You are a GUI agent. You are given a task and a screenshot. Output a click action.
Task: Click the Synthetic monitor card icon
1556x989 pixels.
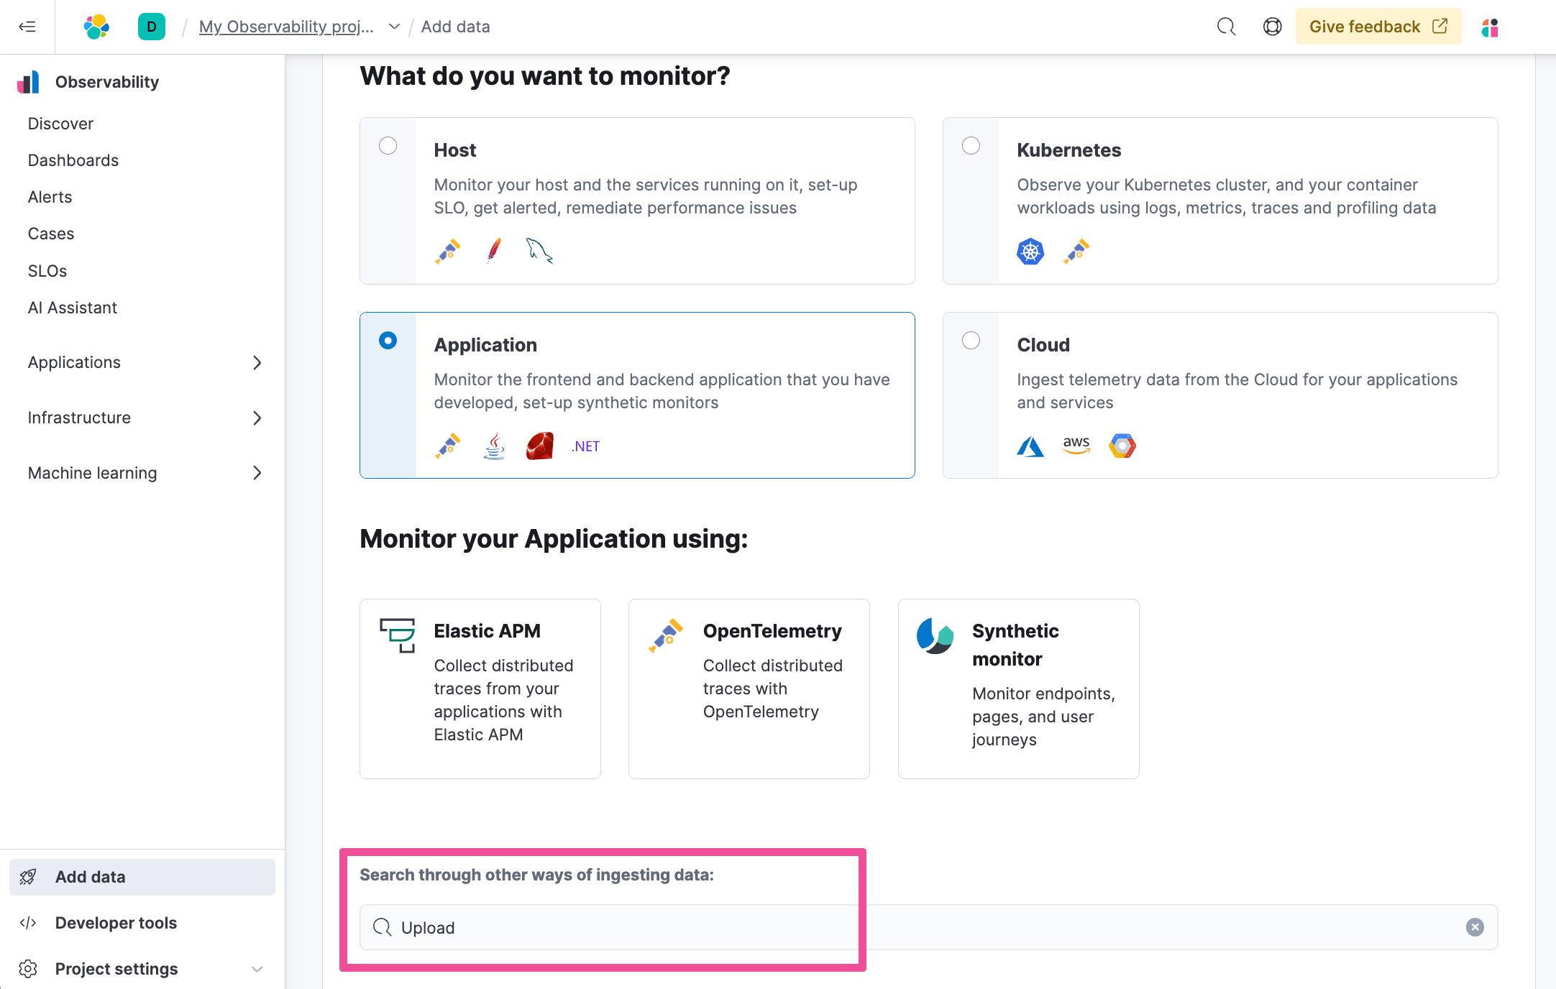click(x=935, y=635)
